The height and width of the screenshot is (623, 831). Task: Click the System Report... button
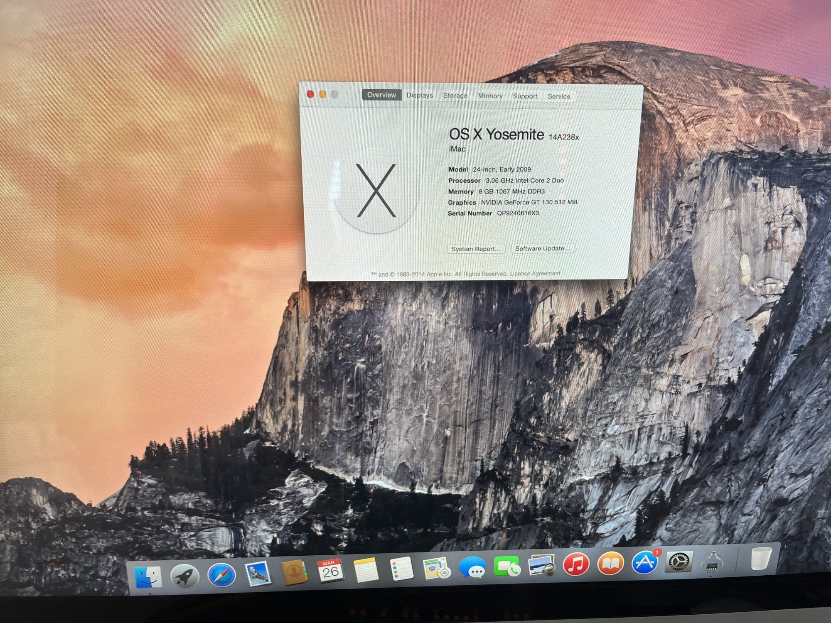[476, 249]
